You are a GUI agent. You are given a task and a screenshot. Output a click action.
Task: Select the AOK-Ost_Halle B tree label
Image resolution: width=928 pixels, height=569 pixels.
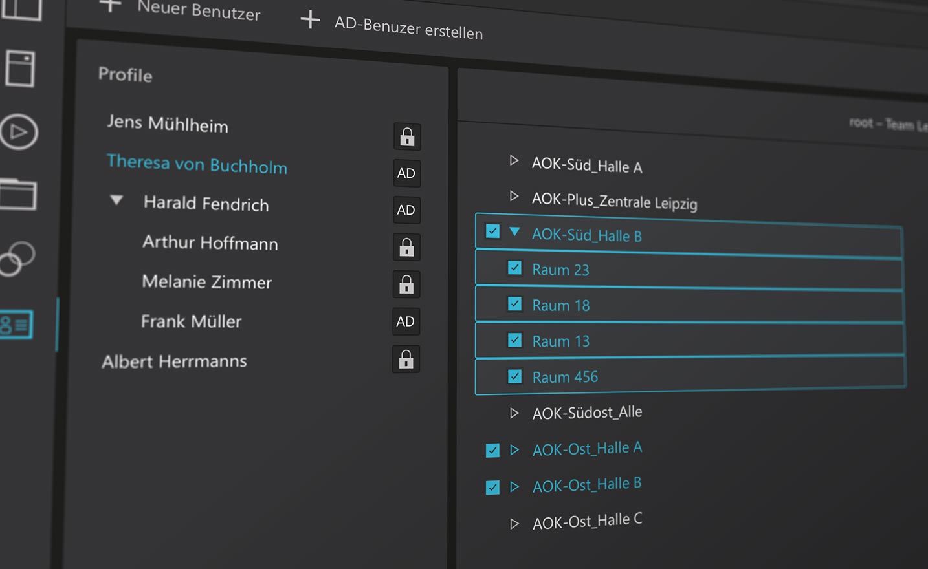[586, 485]
